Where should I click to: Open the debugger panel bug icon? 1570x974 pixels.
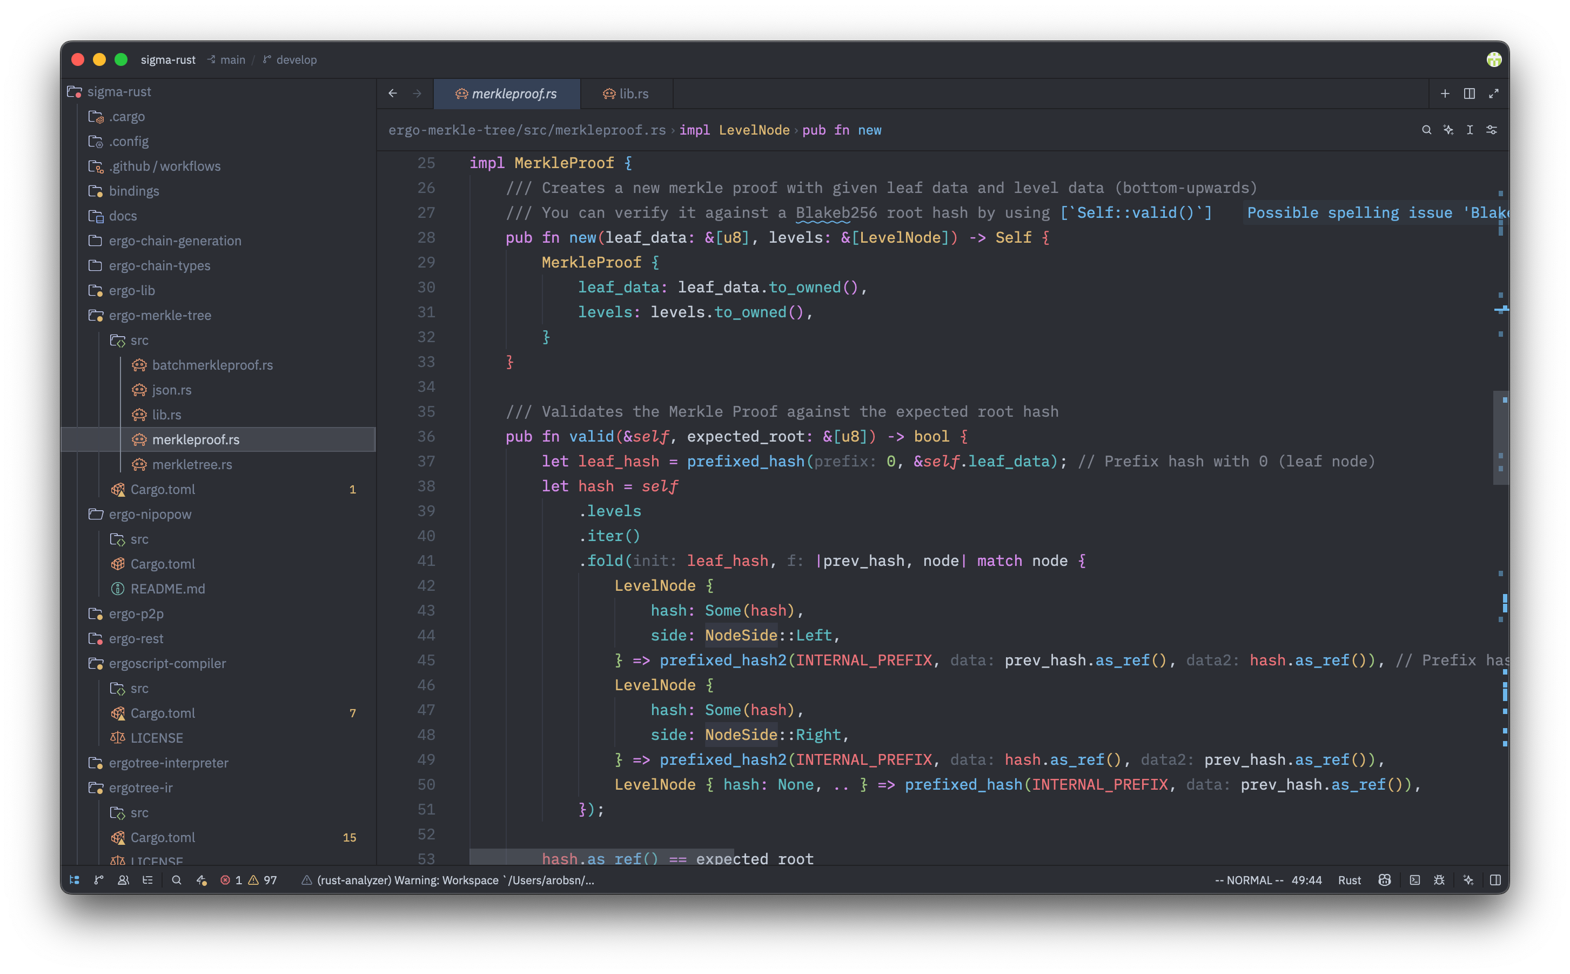(1439, 880)
